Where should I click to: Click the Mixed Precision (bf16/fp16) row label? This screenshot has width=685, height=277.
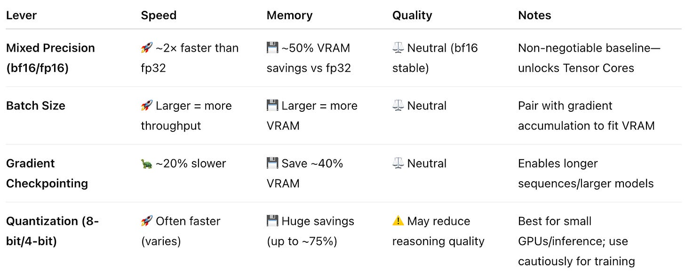pyautogui.click(x=50, y=58)
